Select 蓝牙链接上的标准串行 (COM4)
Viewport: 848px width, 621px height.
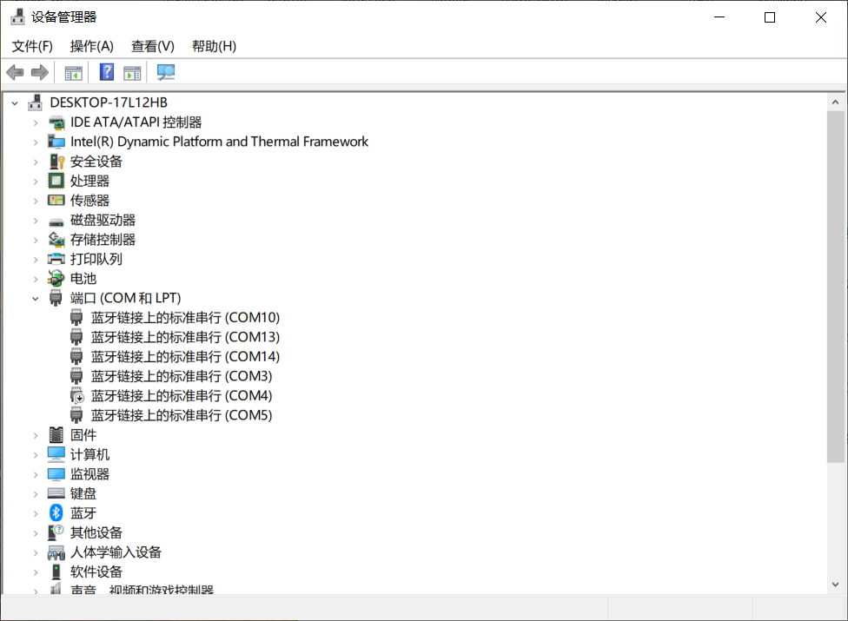click(x=182, y=396)
